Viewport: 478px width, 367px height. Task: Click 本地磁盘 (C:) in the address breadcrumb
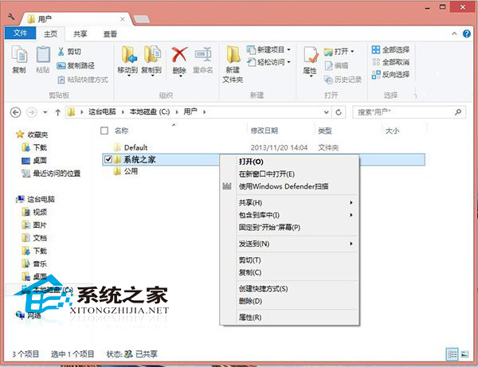[x=150, y=111]
